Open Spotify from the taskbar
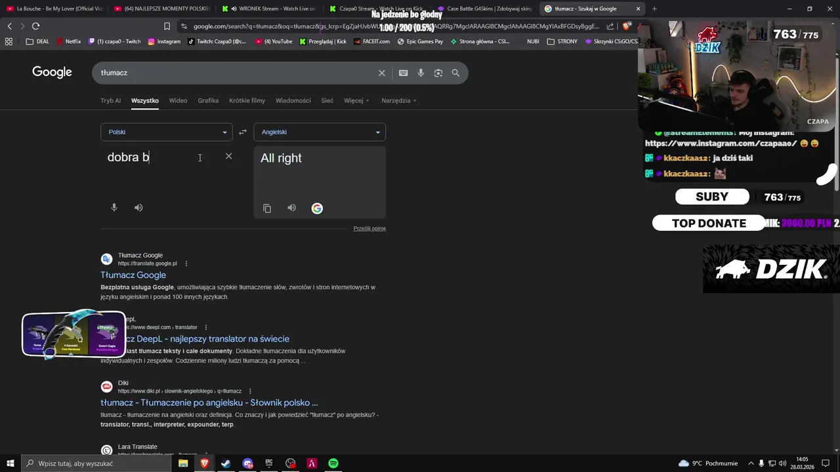This screenshot has width=840, height=472. [x=333, y=463]
